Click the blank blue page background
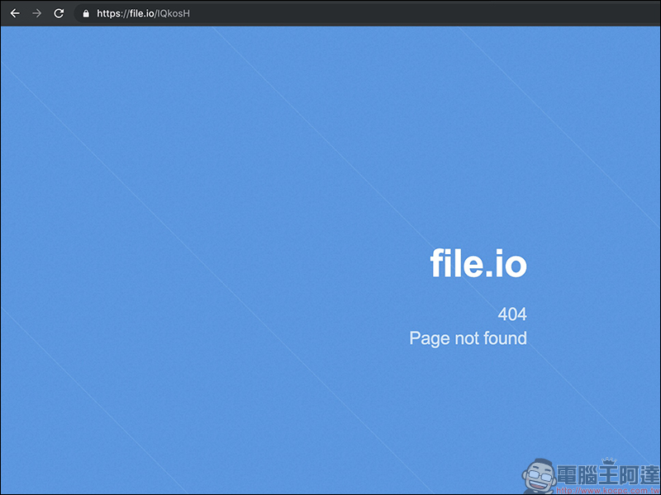The image size is (661, 495). pyautogui.click(x=207, y=247)
